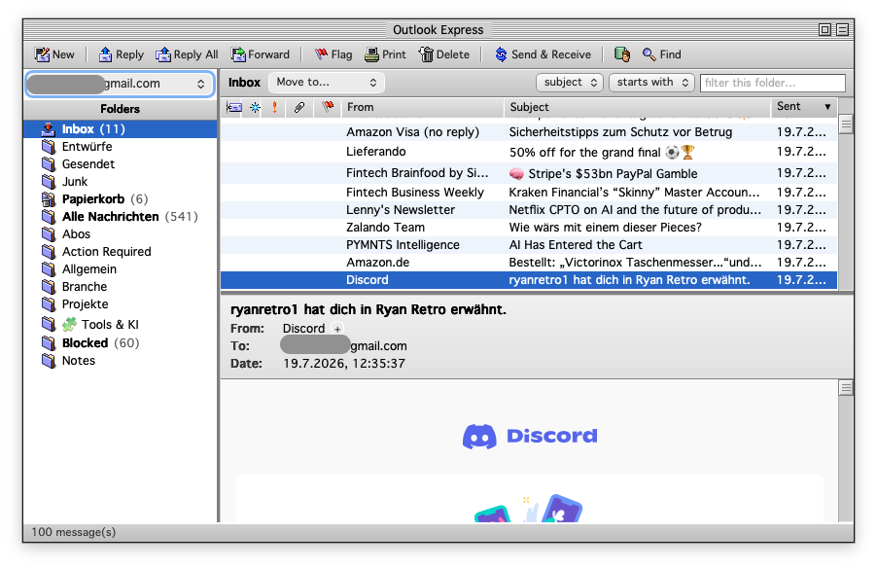Click the Reply toolbar button

pyautogui.click(x=121, y=54)
